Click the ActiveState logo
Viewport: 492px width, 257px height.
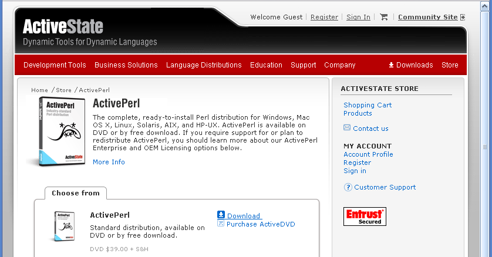pos(63,26)
